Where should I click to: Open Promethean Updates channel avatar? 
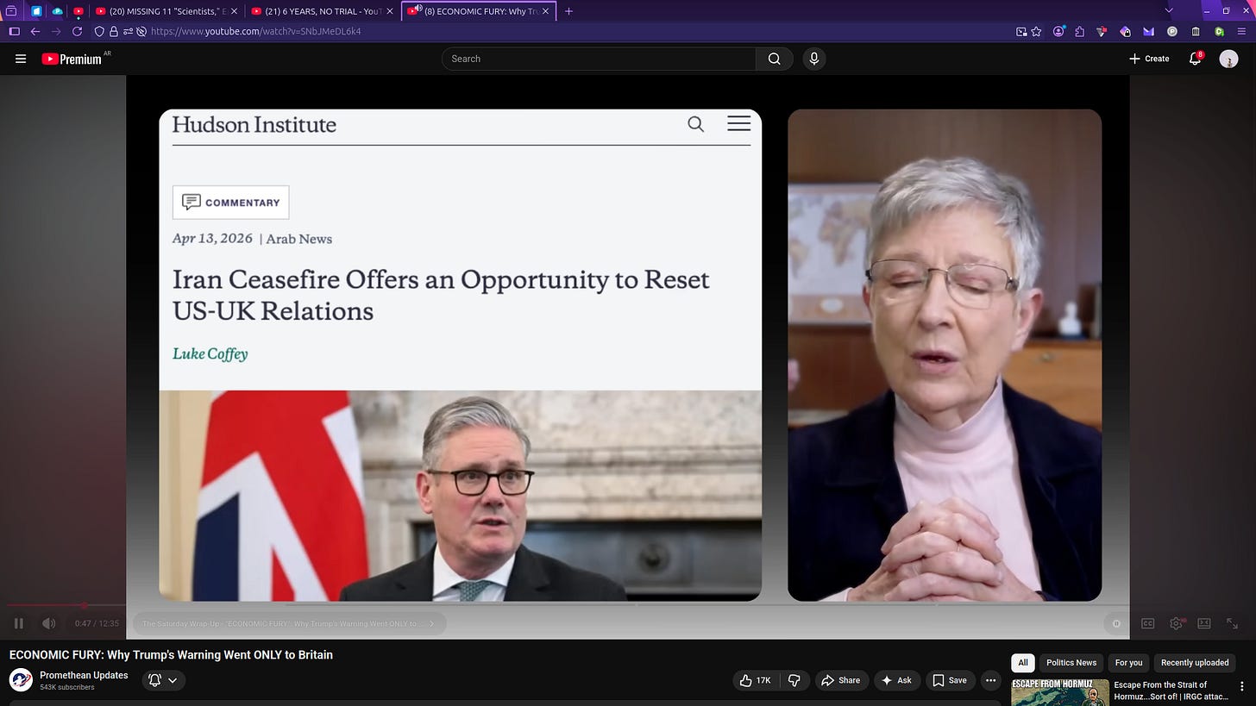21,679
